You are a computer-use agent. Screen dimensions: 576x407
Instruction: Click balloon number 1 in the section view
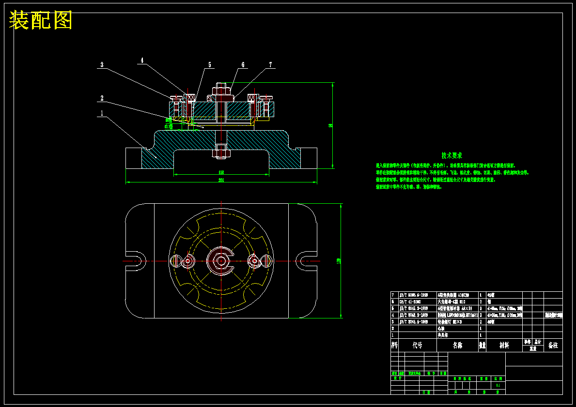point(102,113)
